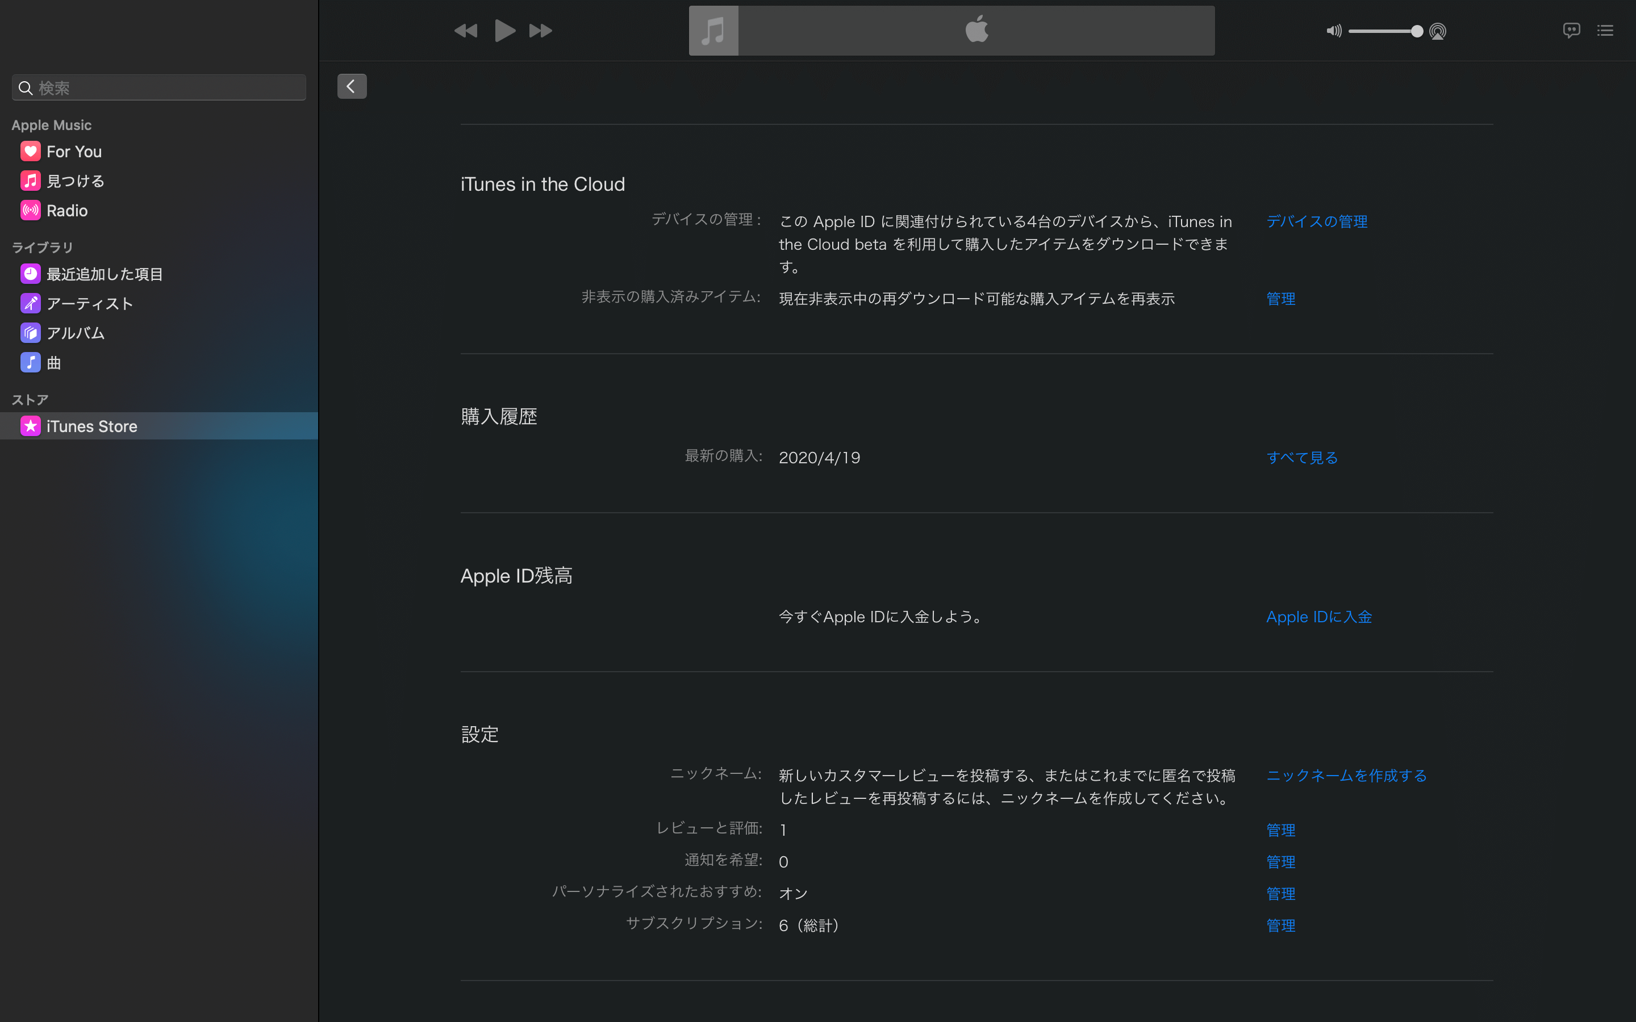This screenshot has width=1636, height=1022.
Task: Click the オン personalized recommendations value
Action: point(793,894)
